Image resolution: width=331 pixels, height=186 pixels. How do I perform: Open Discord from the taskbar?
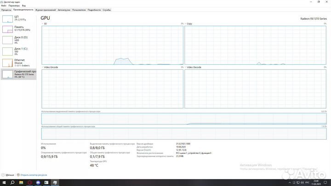coord(38,182)
